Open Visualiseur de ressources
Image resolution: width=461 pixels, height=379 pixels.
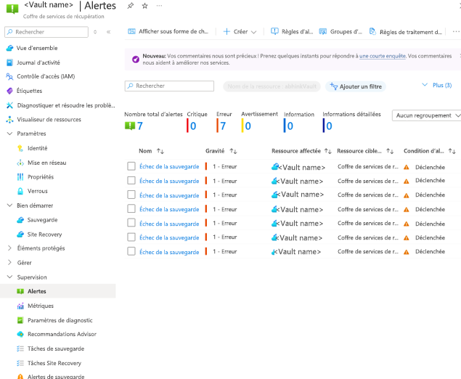(49, 120)
